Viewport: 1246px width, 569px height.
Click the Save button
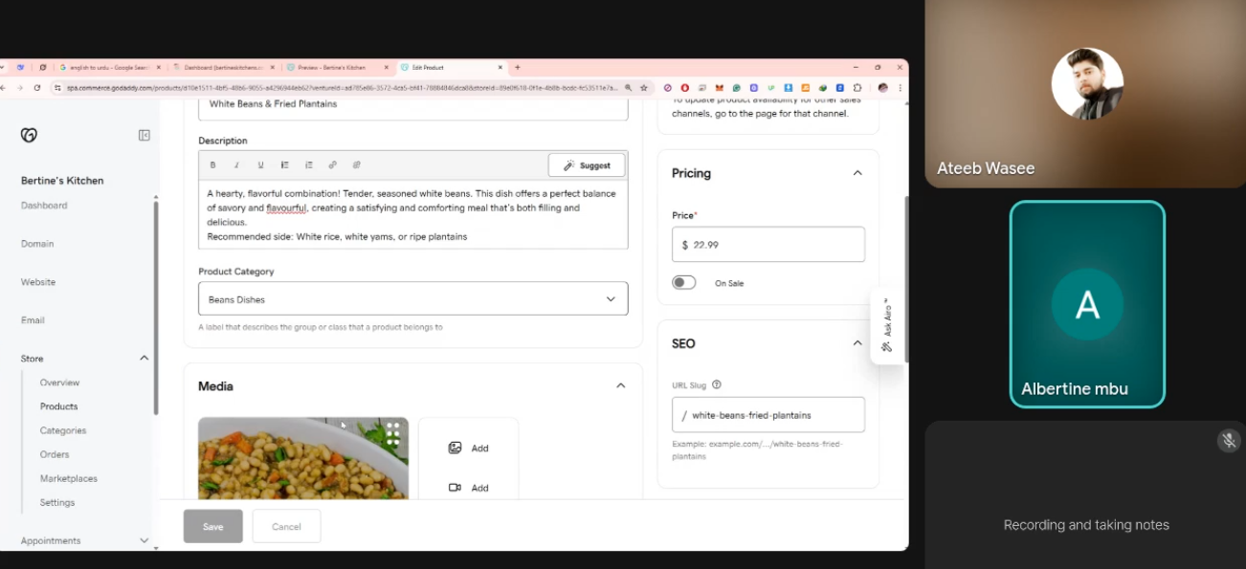[212, 526]
